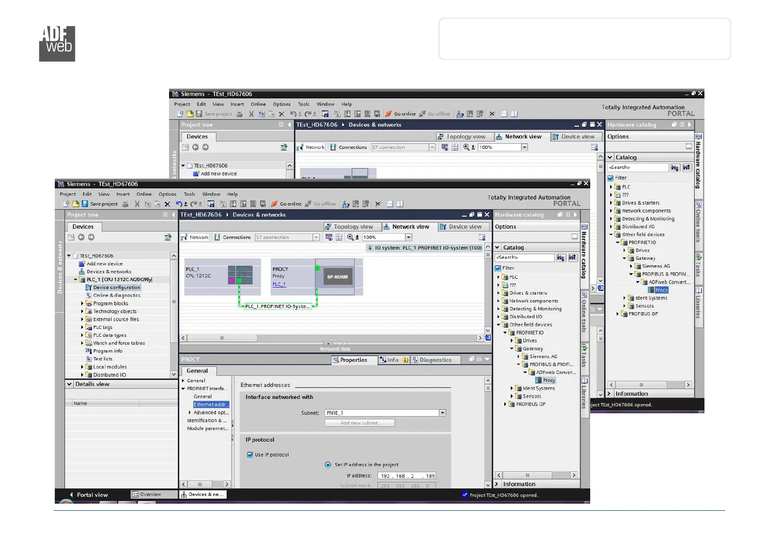Toggle the Use IP protocol checkbox
The width and height of the screenshot is (782, 552).
tap(250, 455)
